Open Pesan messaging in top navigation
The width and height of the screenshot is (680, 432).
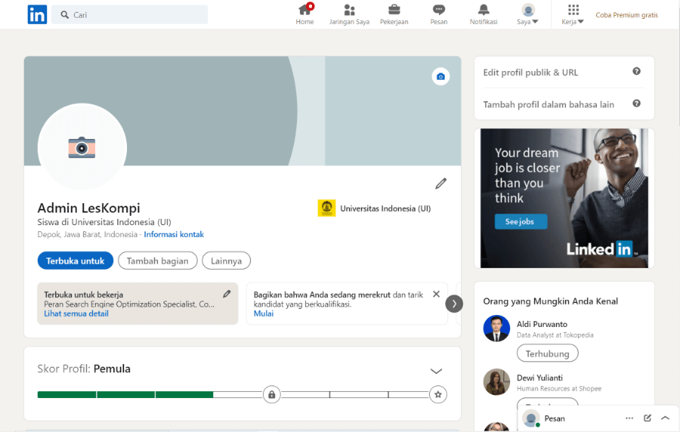pyautogui.click(x=438, y=15)
